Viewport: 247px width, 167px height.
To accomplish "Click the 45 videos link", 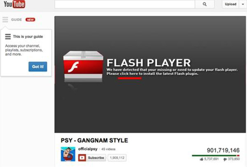I will tap(108, 149).
